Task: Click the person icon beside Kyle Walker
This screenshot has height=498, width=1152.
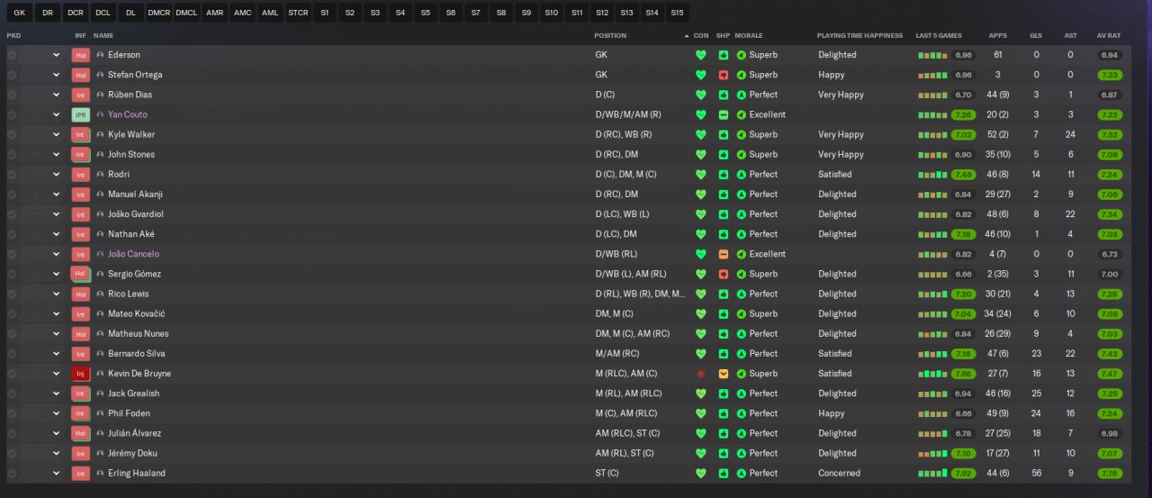Action: 100,134
